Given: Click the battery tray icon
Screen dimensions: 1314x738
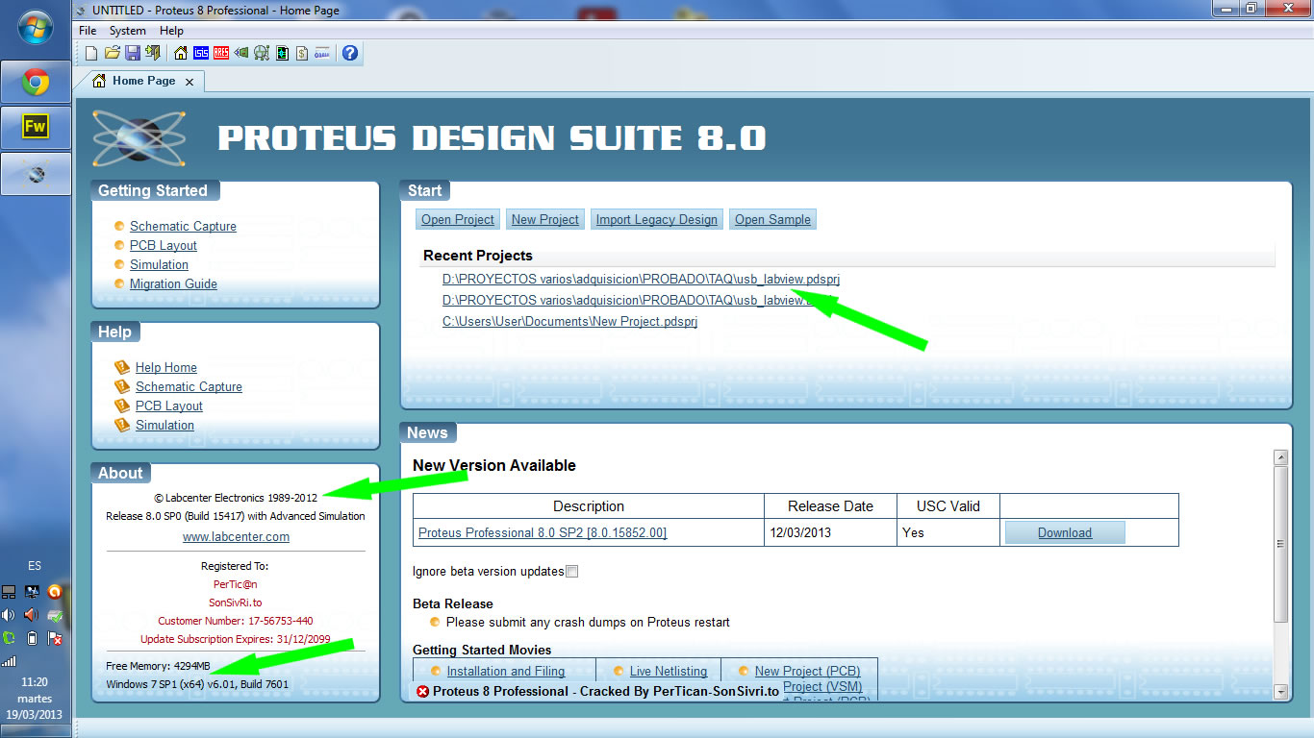Looking at the screenshot, I should pyautogui.click(x=32, y=638).
